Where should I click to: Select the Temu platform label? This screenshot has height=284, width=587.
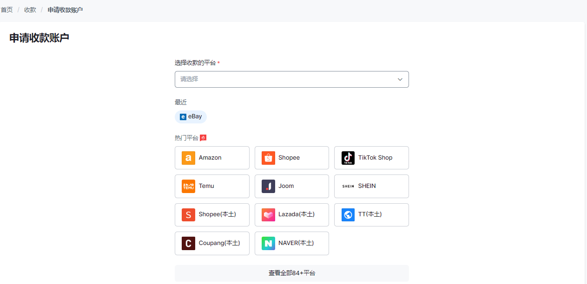(206, 186)
